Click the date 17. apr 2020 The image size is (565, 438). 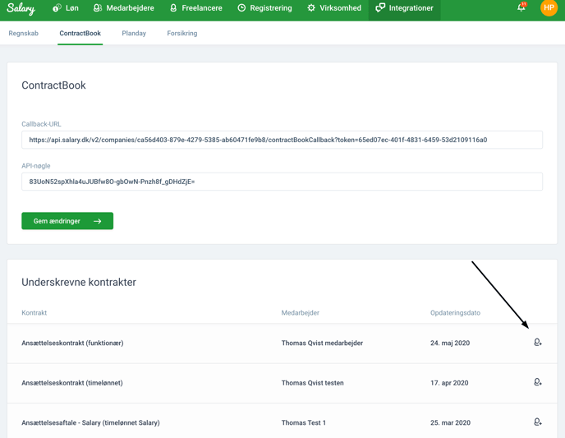(x=449, y=383)
